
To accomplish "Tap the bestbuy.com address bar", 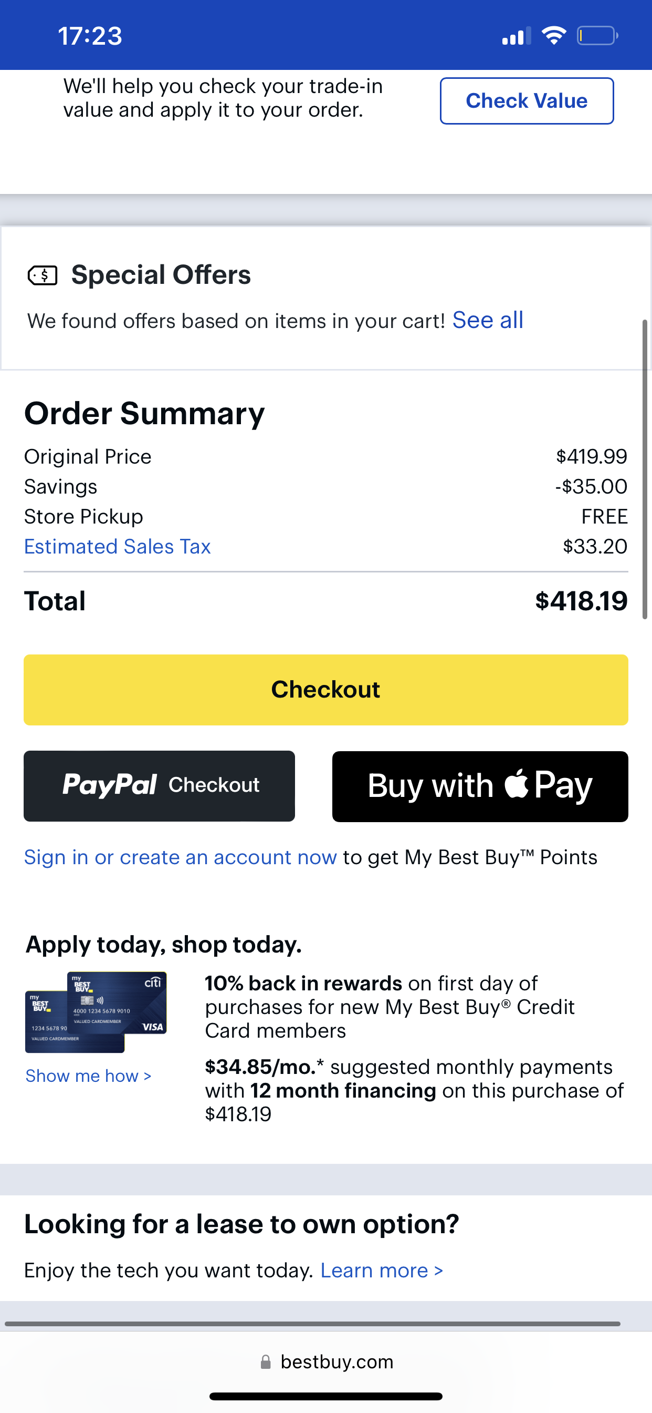I will click(x=336, y=1362).
